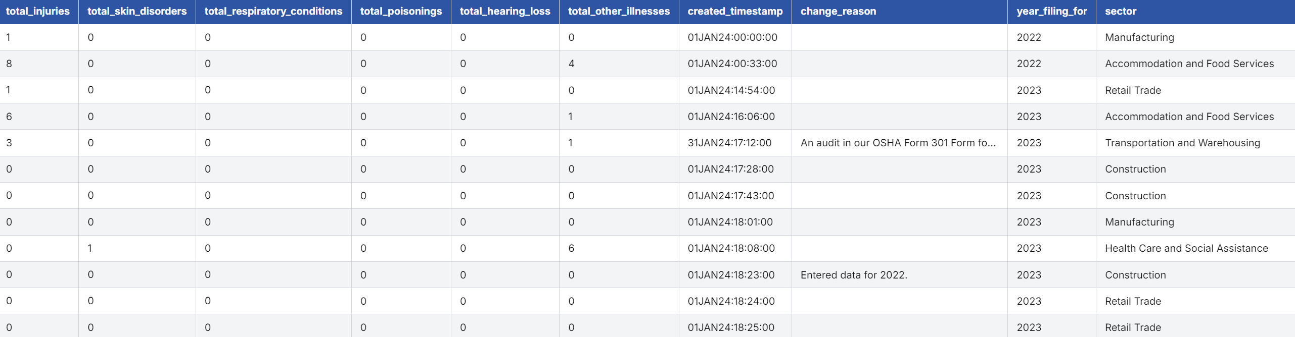
Task: Click the sector column header
Action: point(1120,11)
